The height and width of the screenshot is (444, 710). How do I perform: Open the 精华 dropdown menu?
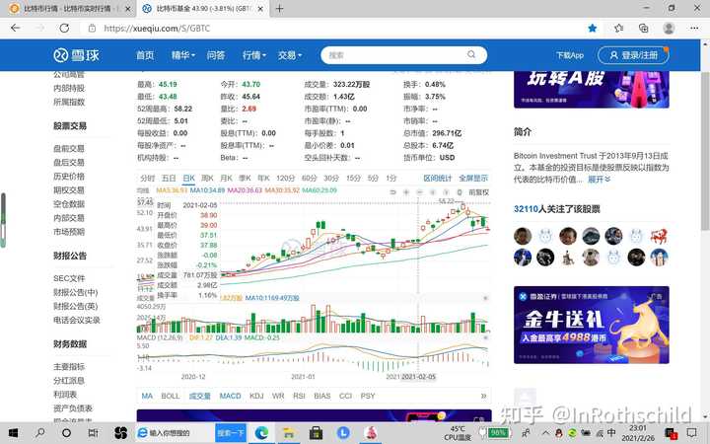pos(183,55)
